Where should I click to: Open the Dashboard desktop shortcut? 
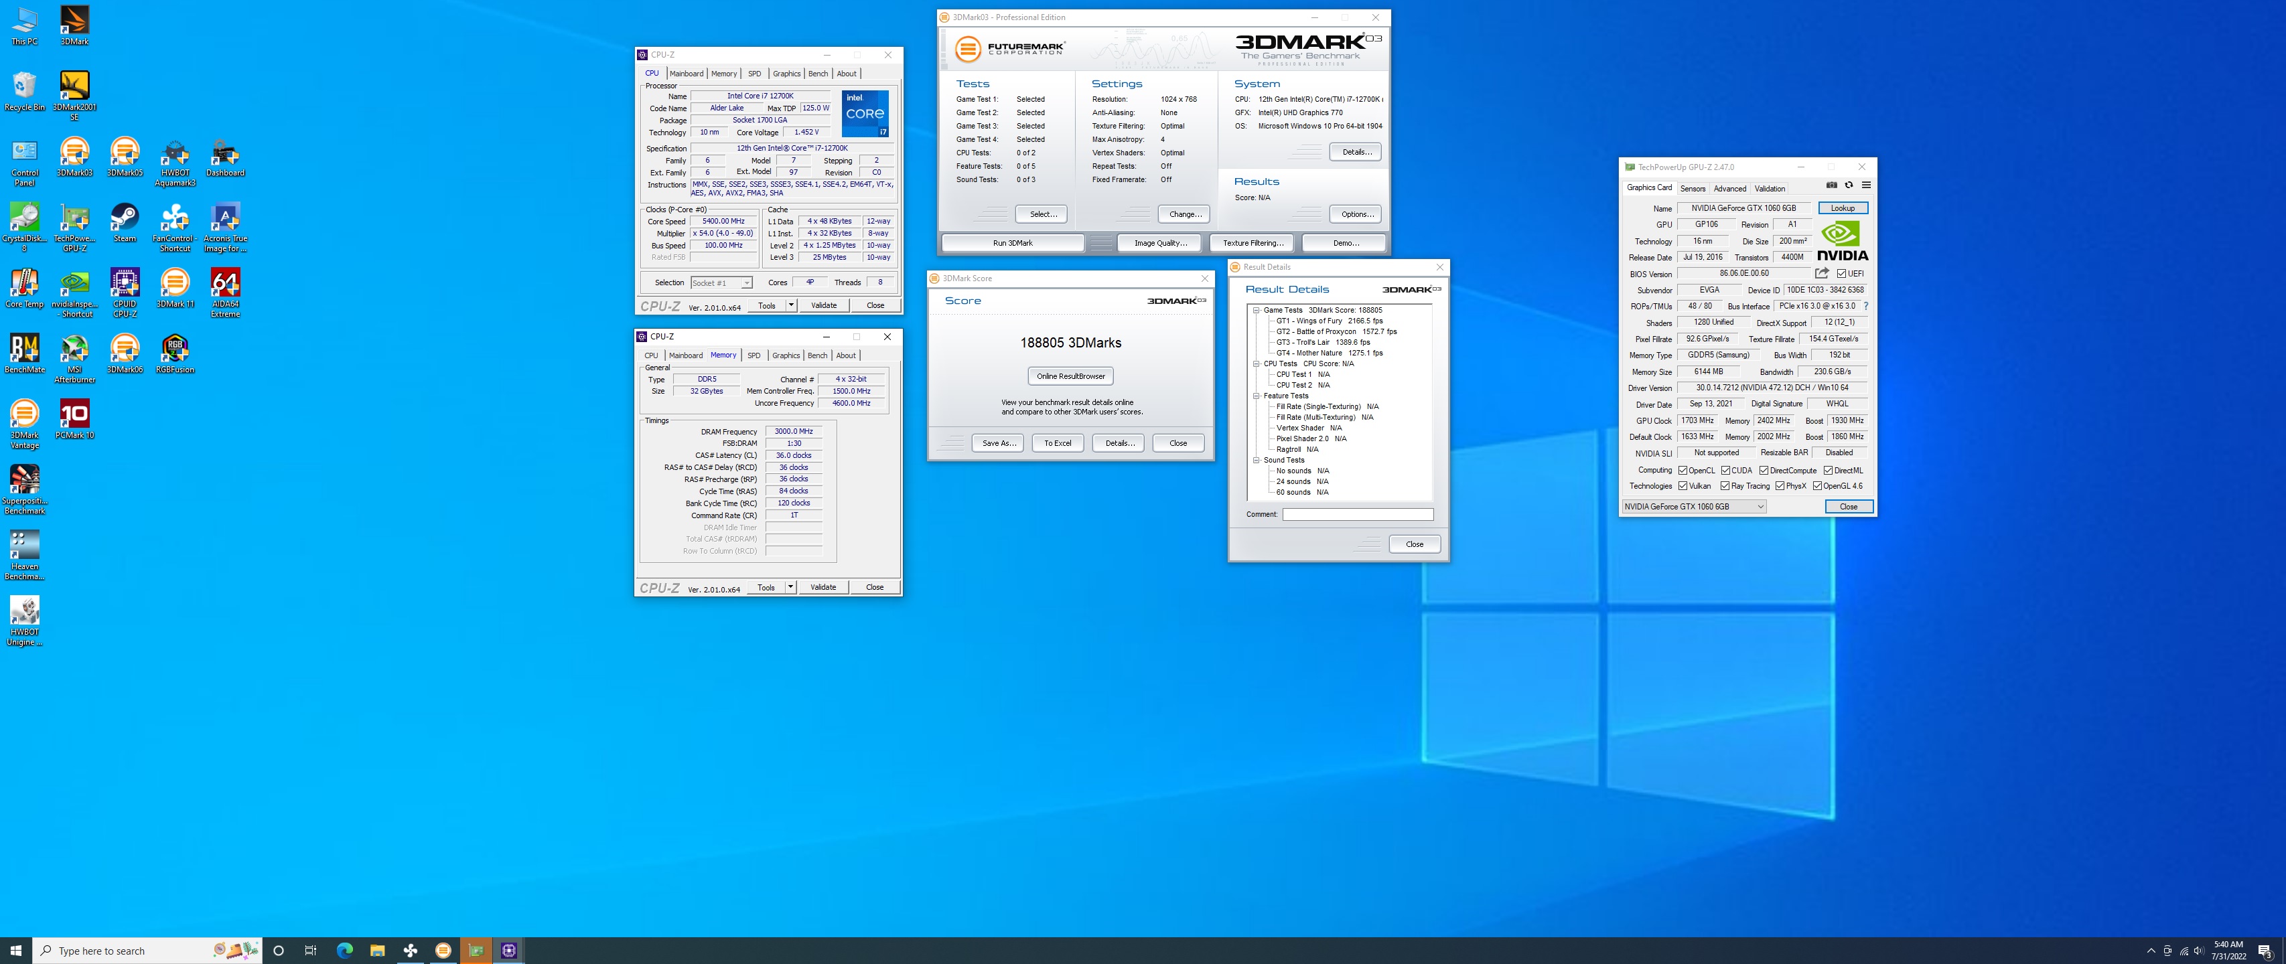pyautogui.click(x=226, y=157)
